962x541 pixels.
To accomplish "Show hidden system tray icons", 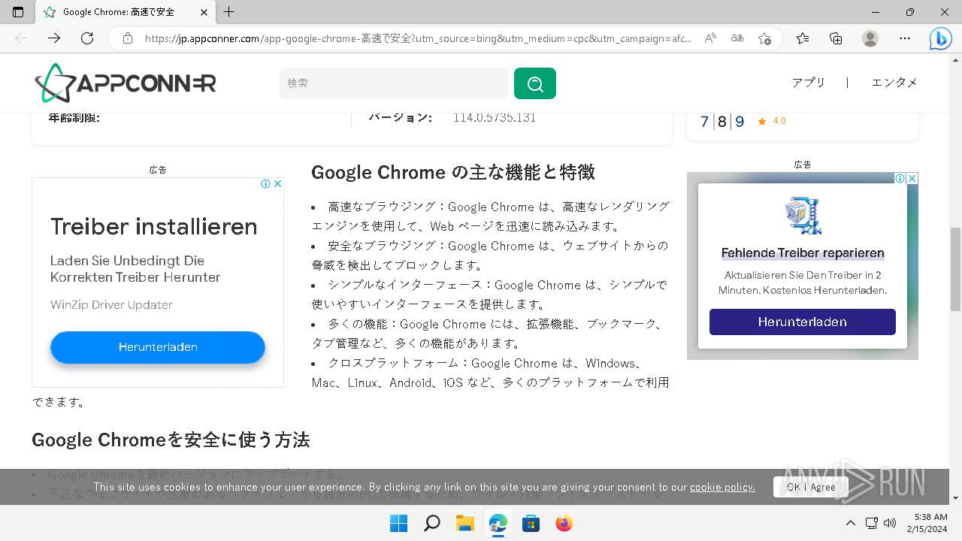I will tap(850, 523).
